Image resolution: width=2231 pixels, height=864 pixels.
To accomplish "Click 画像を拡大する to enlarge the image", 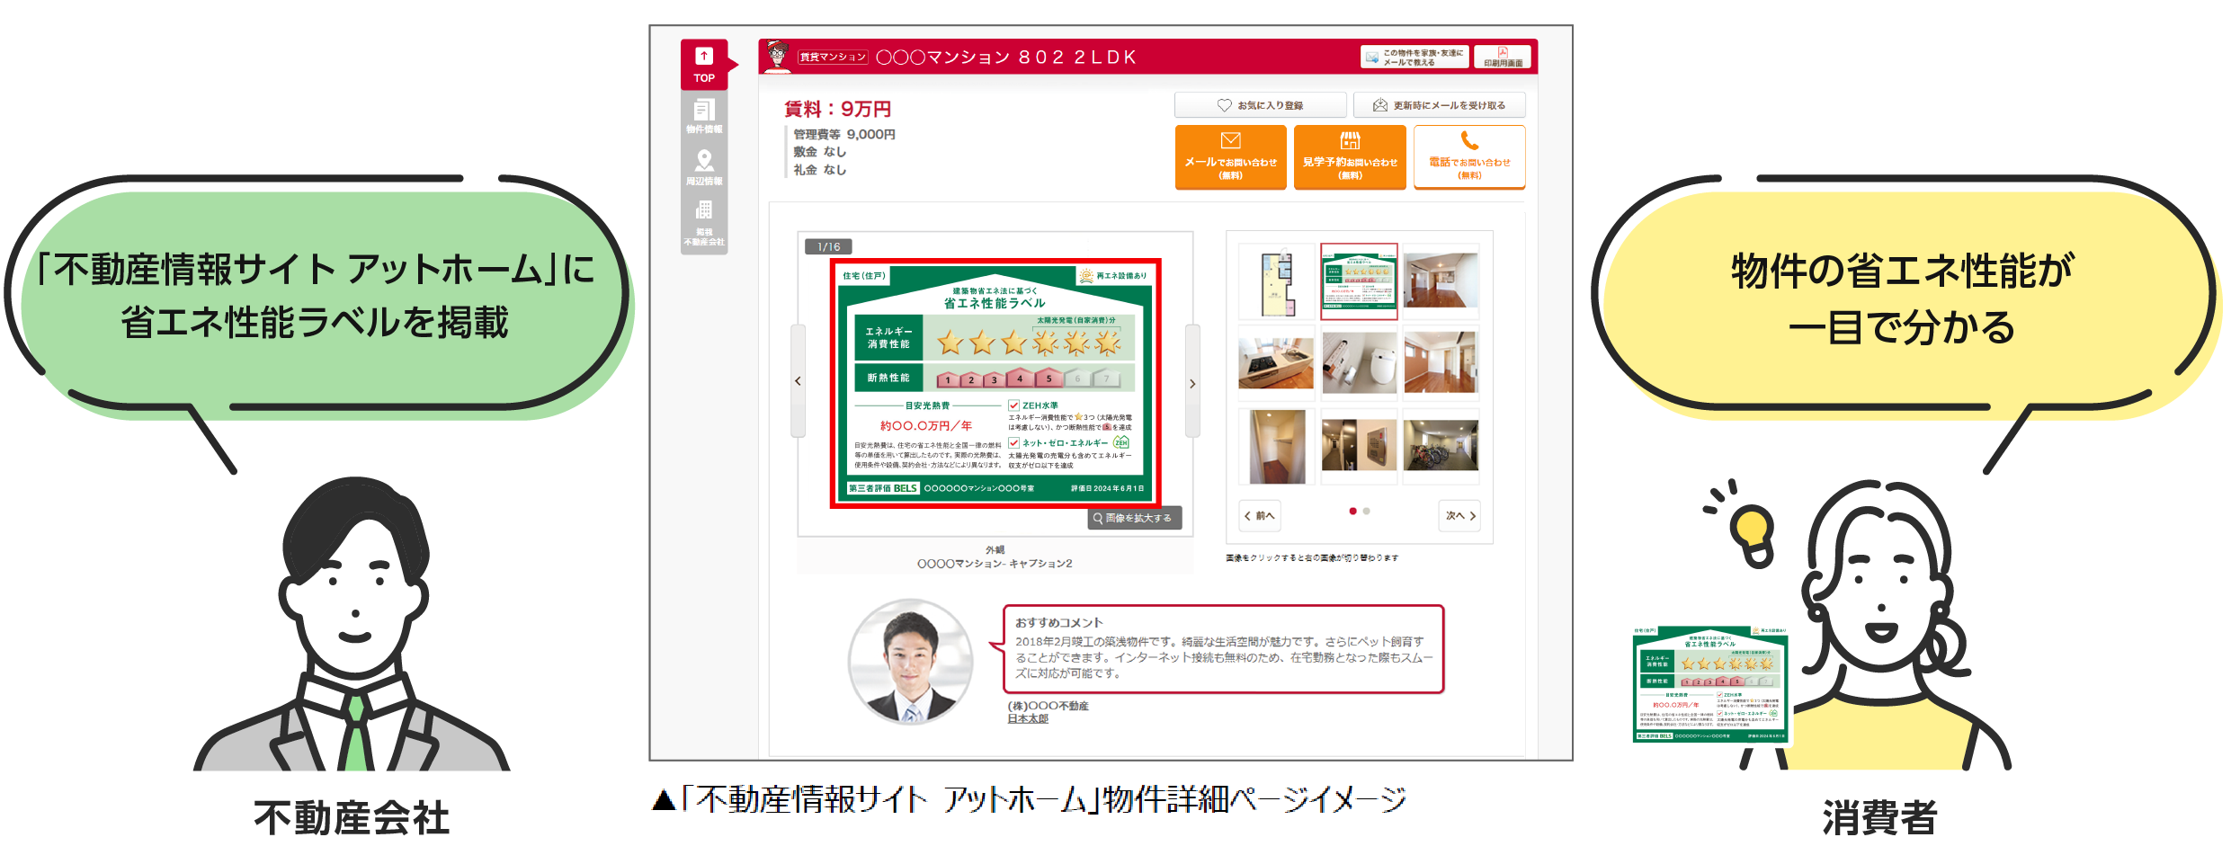I will (x=1134, y=518).
